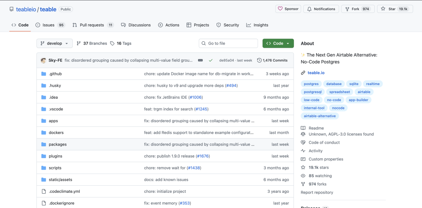Click Report repository link
422x208 pixels.
[x=317, y=192]
